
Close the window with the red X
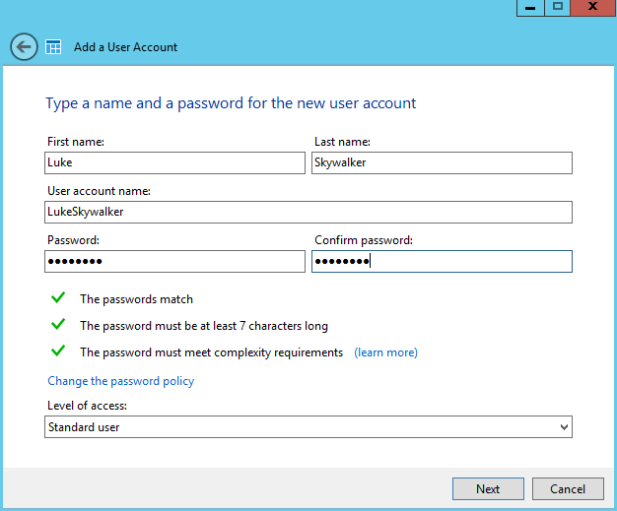(x=592, y=7)
